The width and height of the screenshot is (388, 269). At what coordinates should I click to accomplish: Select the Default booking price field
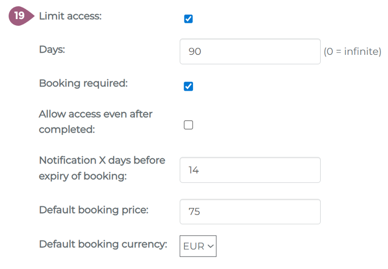(x=250, y=212)
